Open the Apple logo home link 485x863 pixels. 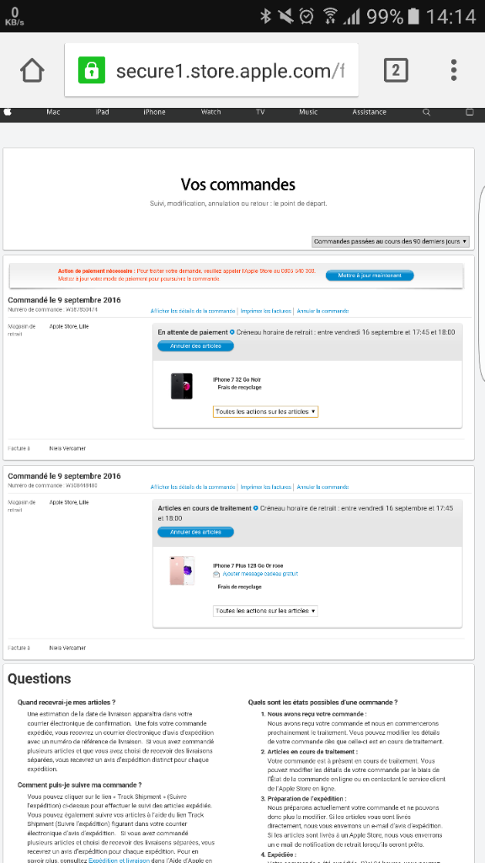8,112
